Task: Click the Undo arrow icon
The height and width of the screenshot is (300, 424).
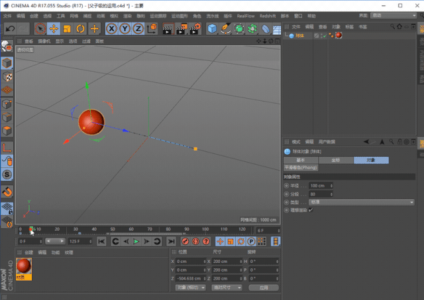Action: point(10,29)
